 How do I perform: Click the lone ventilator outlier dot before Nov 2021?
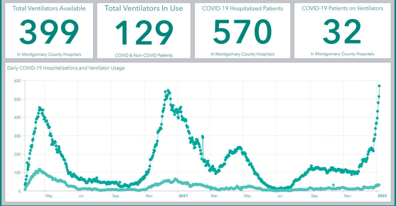(x=333, y=185)
